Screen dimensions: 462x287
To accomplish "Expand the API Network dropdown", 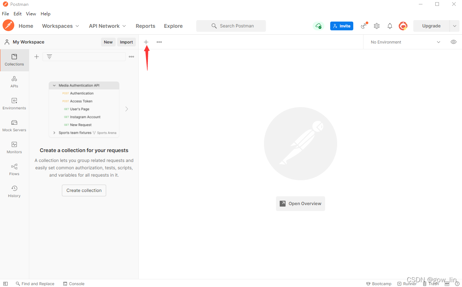I will 108,26.
